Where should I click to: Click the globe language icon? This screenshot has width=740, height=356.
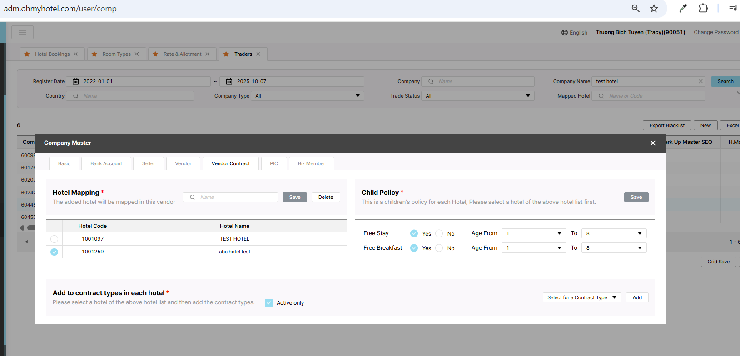coord(564,33)
